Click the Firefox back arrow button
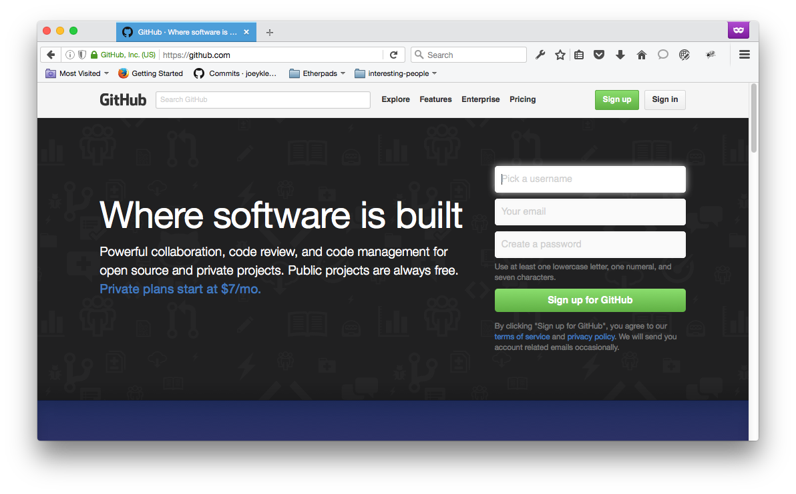Image resolution: width=796 pixels, height=494 pixels. [51, 55]
